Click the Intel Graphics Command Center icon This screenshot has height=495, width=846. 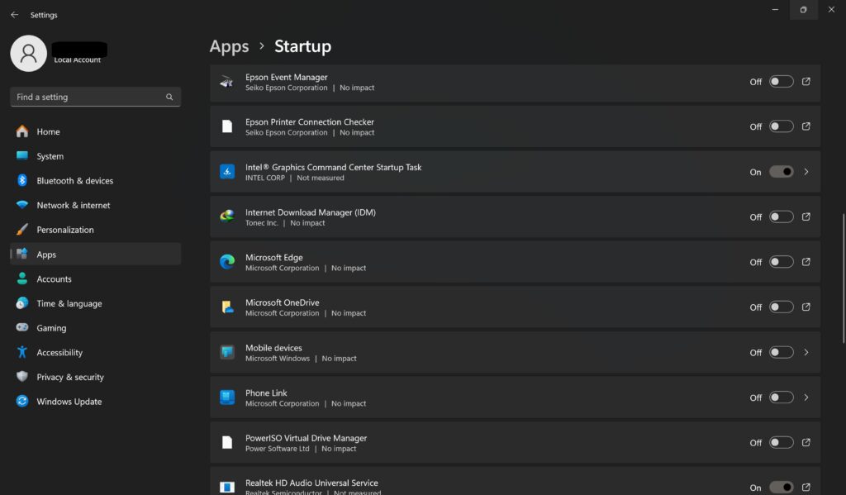point(227,172)
